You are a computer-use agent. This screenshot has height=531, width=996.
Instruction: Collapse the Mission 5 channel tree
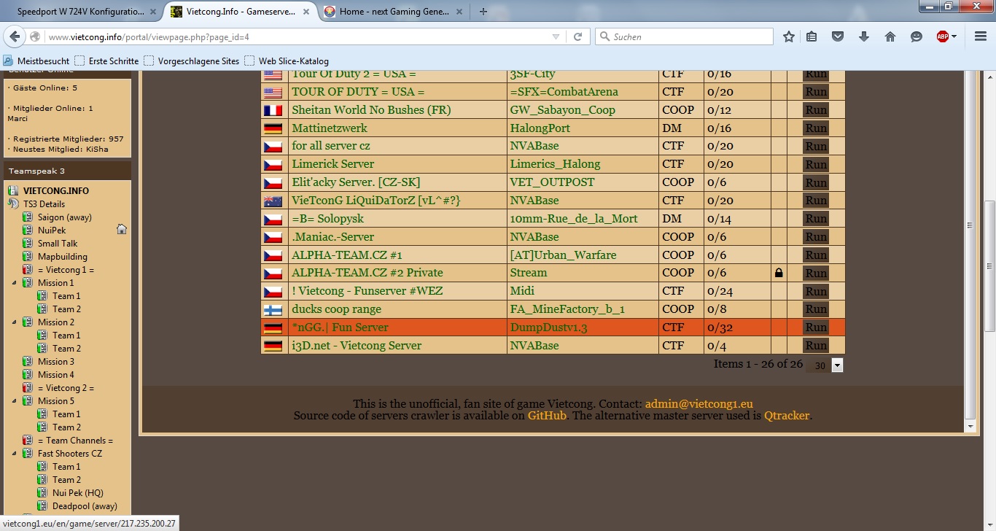click(x=14, y=401)
